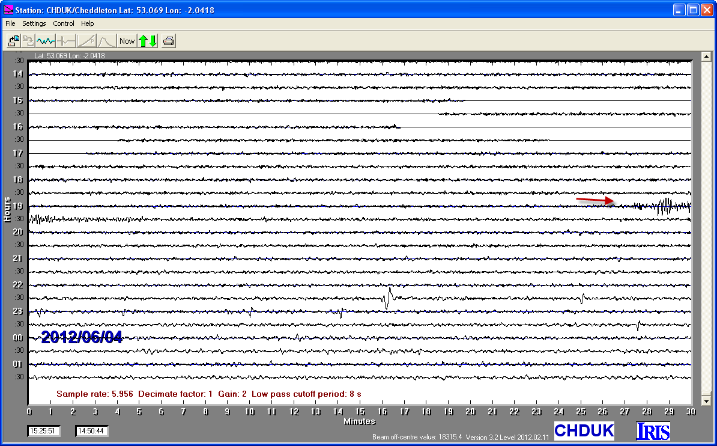
Task: Click the 'Decimate factor: 1' text
Action: click(x=175, y=394)
